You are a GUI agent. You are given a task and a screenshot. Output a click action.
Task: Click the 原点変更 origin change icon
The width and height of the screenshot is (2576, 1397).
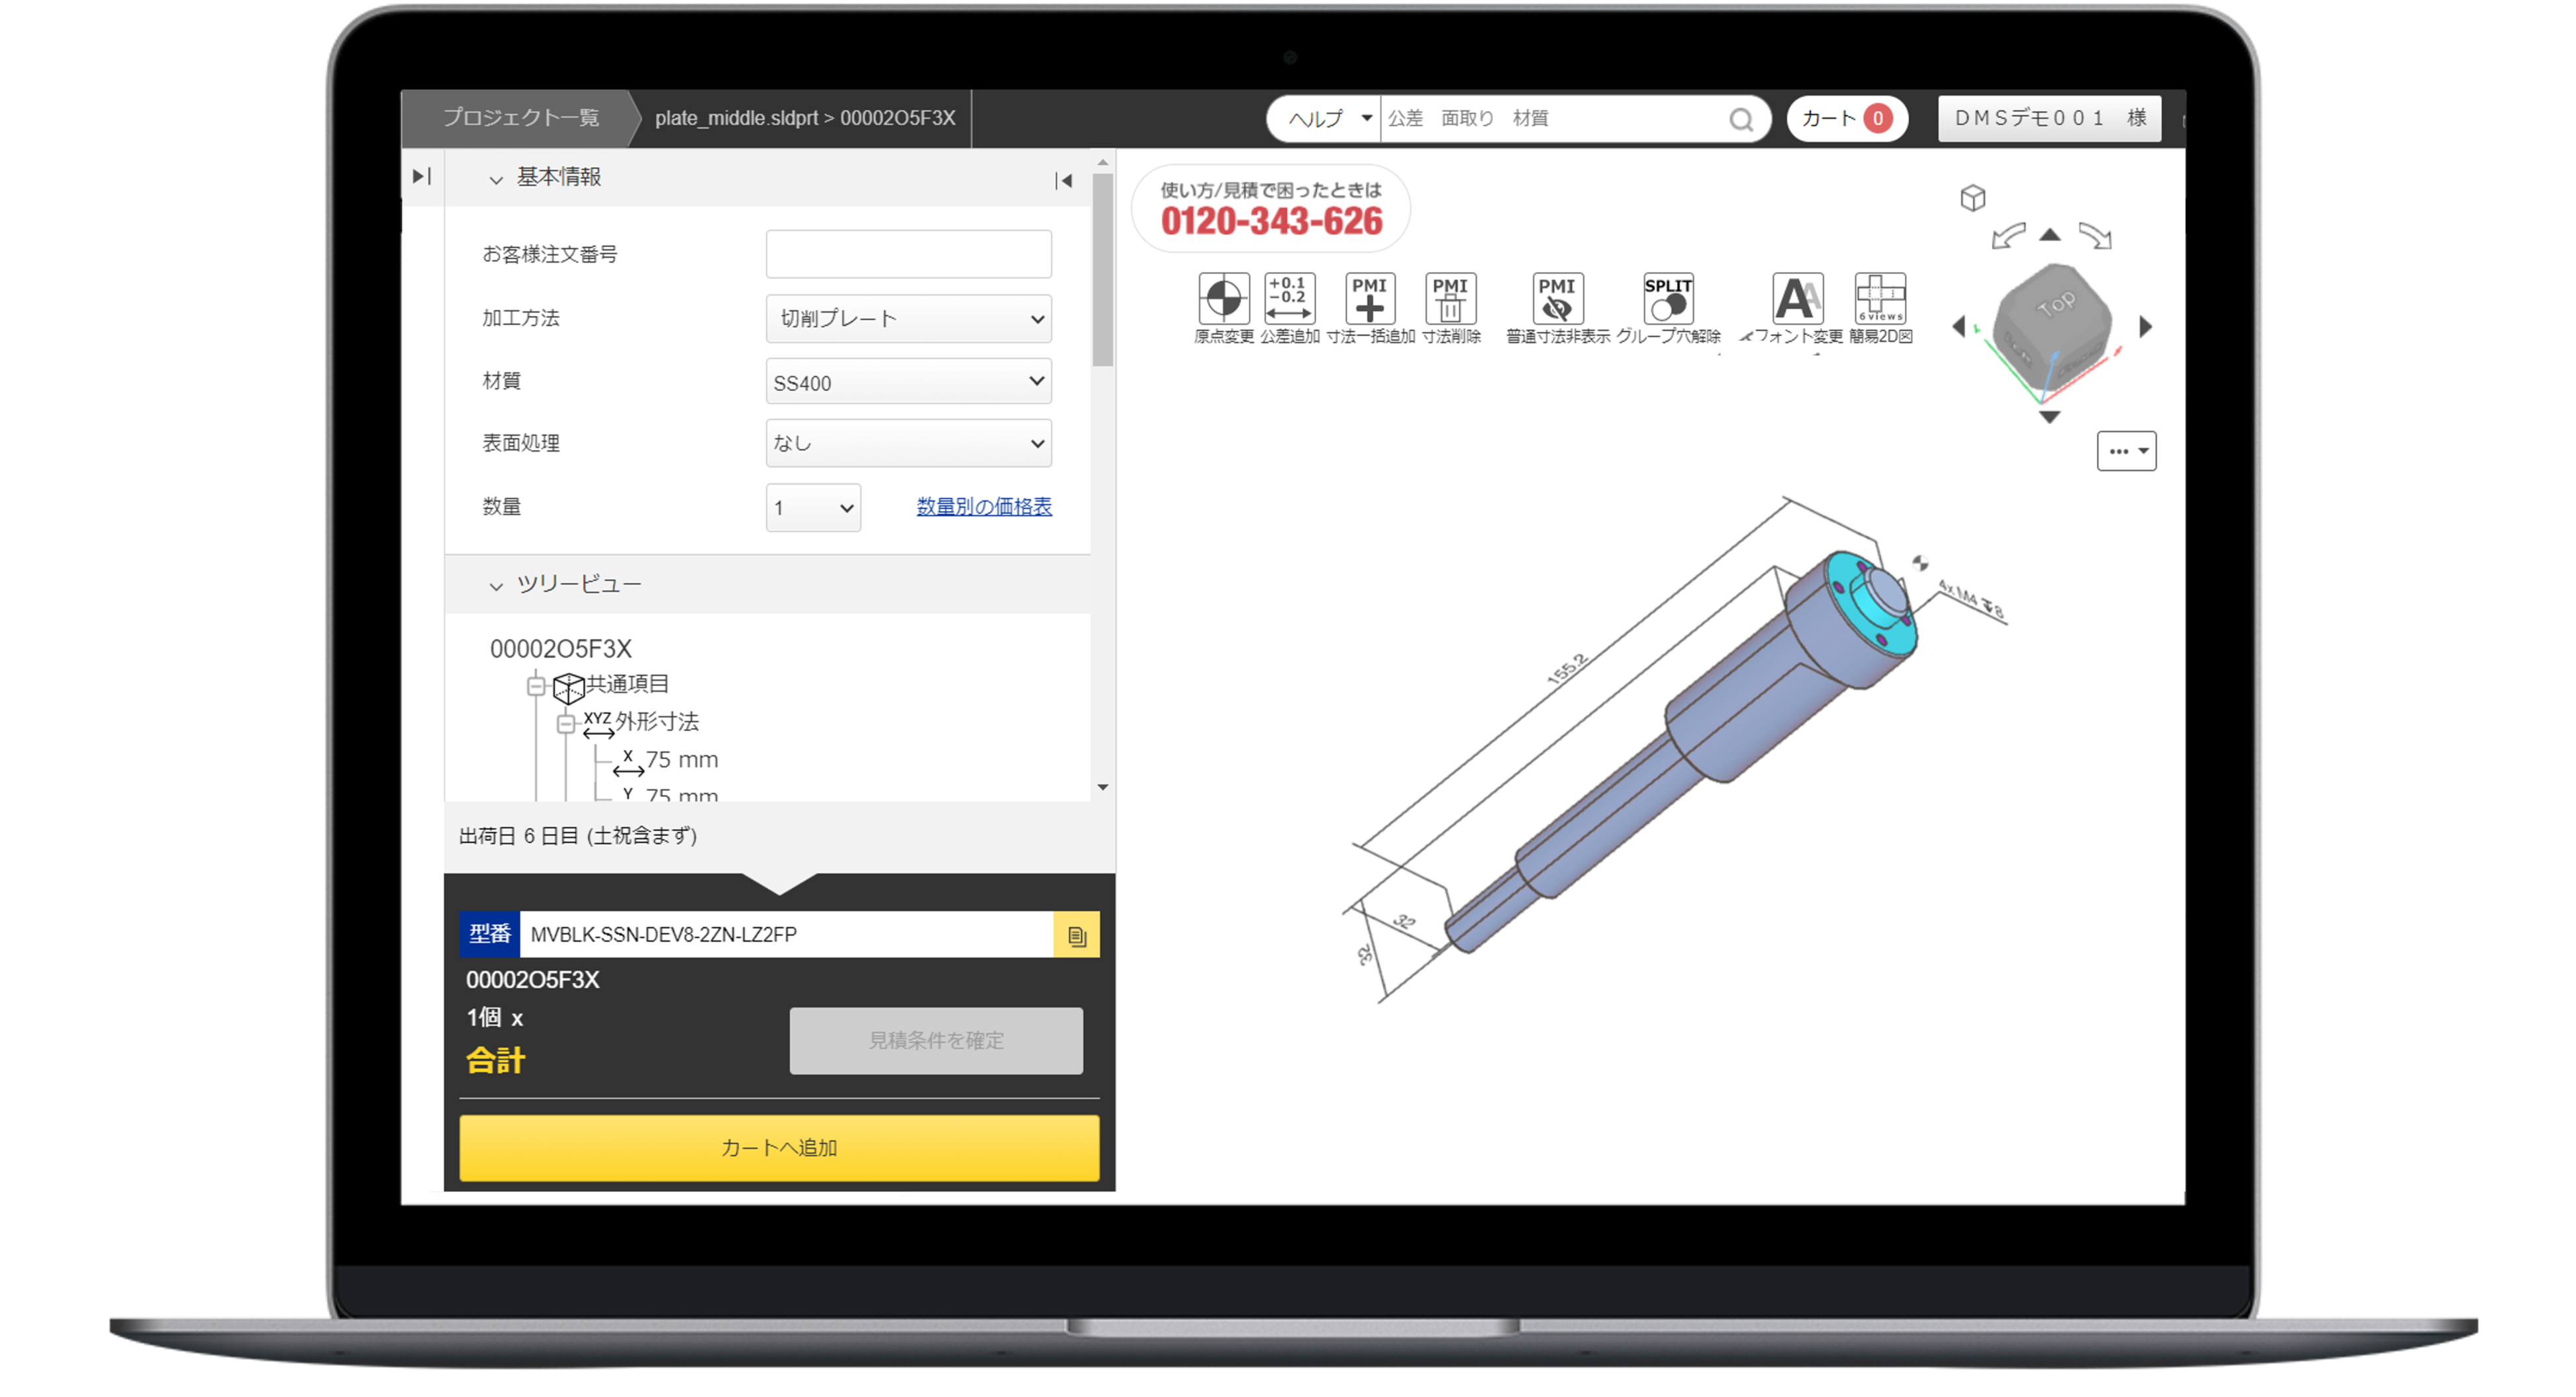click(x=1223, y=299)
